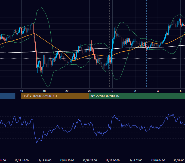Click the 12/19 04:00 time axis label
The height and width of the screenshot is (163, 185).
pyautogui.click(x=158, y=160)
